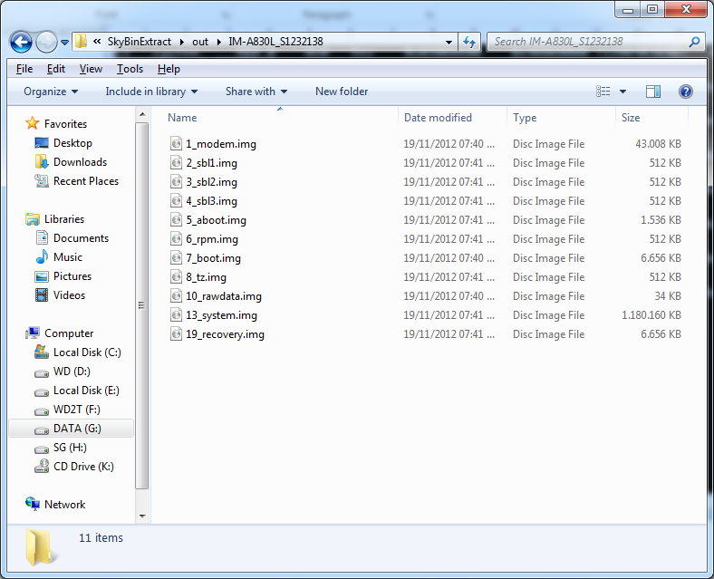Expand the Include in library dropdown
714x579 pixels.
(x=150, y=92)
